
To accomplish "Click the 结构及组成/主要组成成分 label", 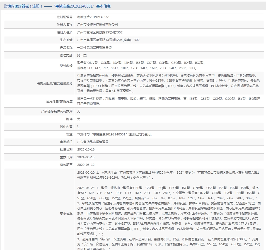I will pyautogui.click(x=55, y=83).
